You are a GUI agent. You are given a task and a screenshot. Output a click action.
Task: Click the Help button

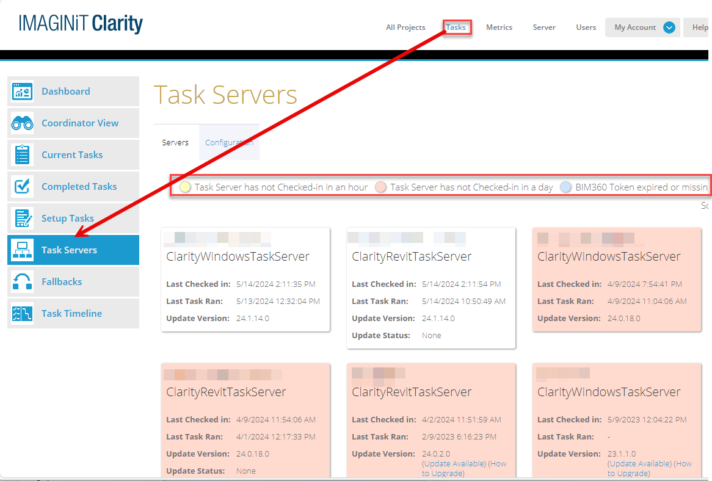coord(699,27)
